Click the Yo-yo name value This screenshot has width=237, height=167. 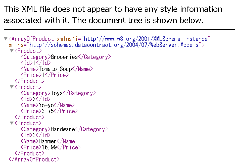[46, 105]
